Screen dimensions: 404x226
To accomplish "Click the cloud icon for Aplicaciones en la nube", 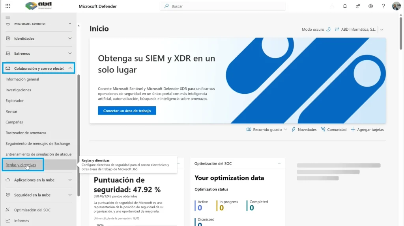I will (8, 180).
